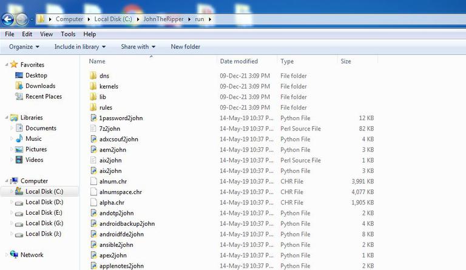466x270 pixels.
Task: Select the alpha.chr file name
Action: (x=112, y=203)
